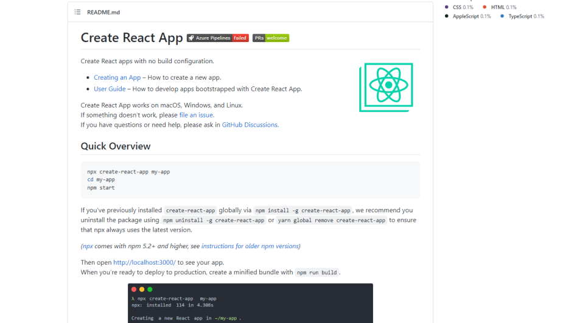Screen dimensions: 588x323
Task: Click the Azure Pipelines failed badge
Action: [x=218, y=38]
